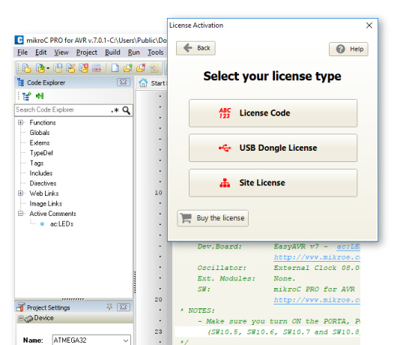
Task: Open the Build menu
Action: click(x=112, y=52)
